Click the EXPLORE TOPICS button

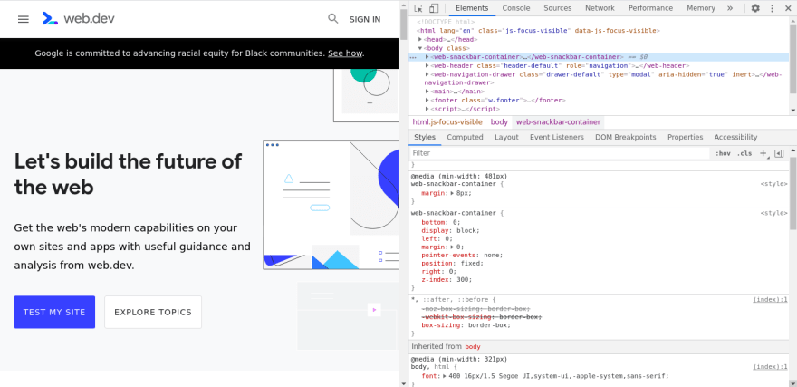click(153, 313)
